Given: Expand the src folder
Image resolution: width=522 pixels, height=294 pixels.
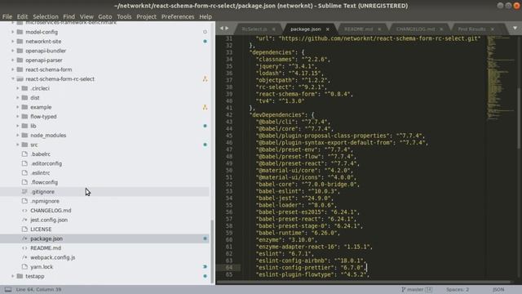Looking at the screenshot, I should point(18,145).
